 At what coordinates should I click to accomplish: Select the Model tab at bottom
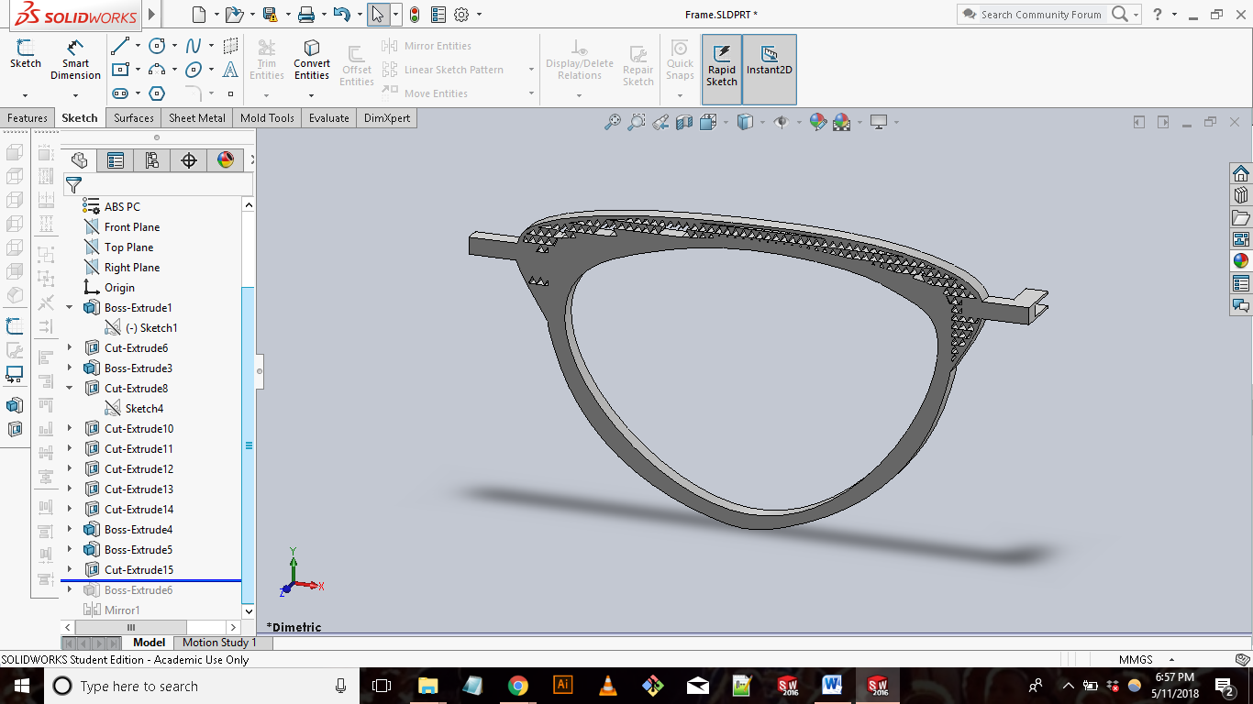[x=149, y=643]
